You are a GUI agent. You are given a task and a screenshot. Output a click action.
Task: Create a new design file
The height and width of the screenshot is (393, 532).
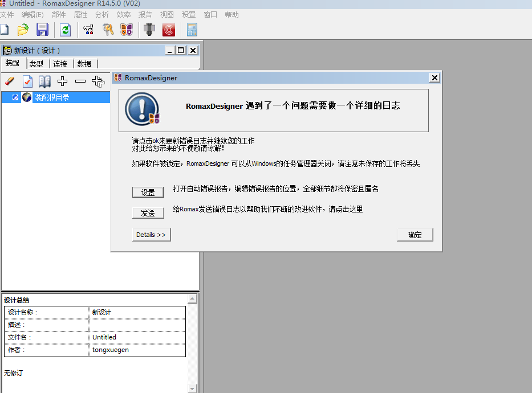click(4, 30)
